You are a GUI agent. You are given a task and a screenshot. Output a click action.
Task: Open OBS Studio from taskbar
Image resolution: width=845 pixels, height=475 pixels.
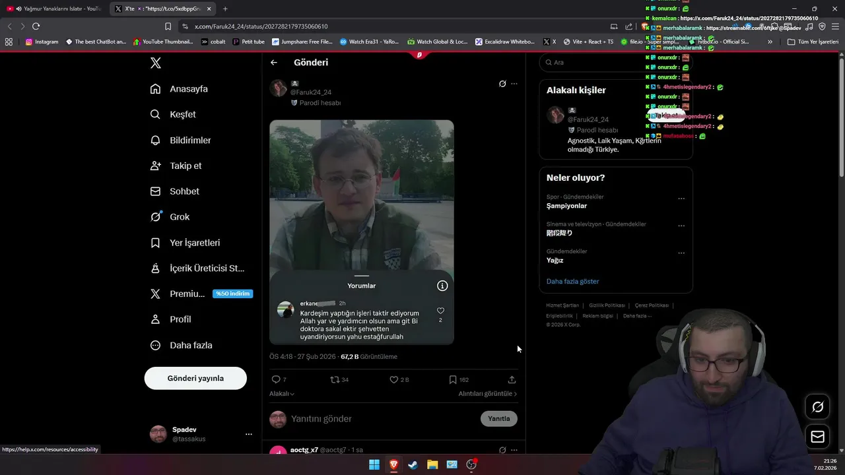pos(471,464)
